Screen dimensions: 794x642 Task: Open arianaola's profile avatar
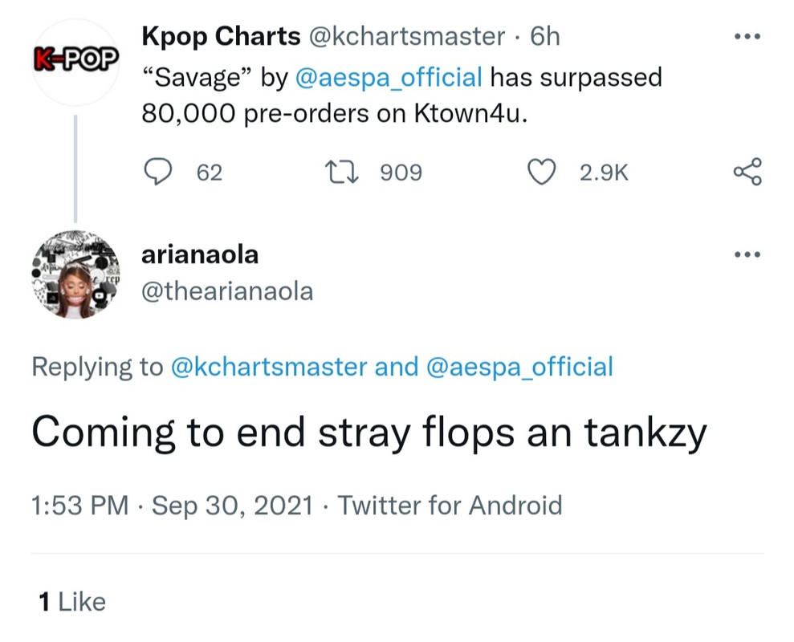pos(75,275)
